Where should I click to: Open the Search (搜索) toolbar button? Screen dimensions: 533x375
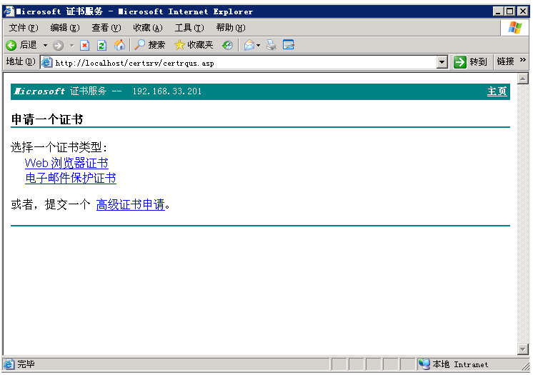pyautogui.click(x=150, y=45)
